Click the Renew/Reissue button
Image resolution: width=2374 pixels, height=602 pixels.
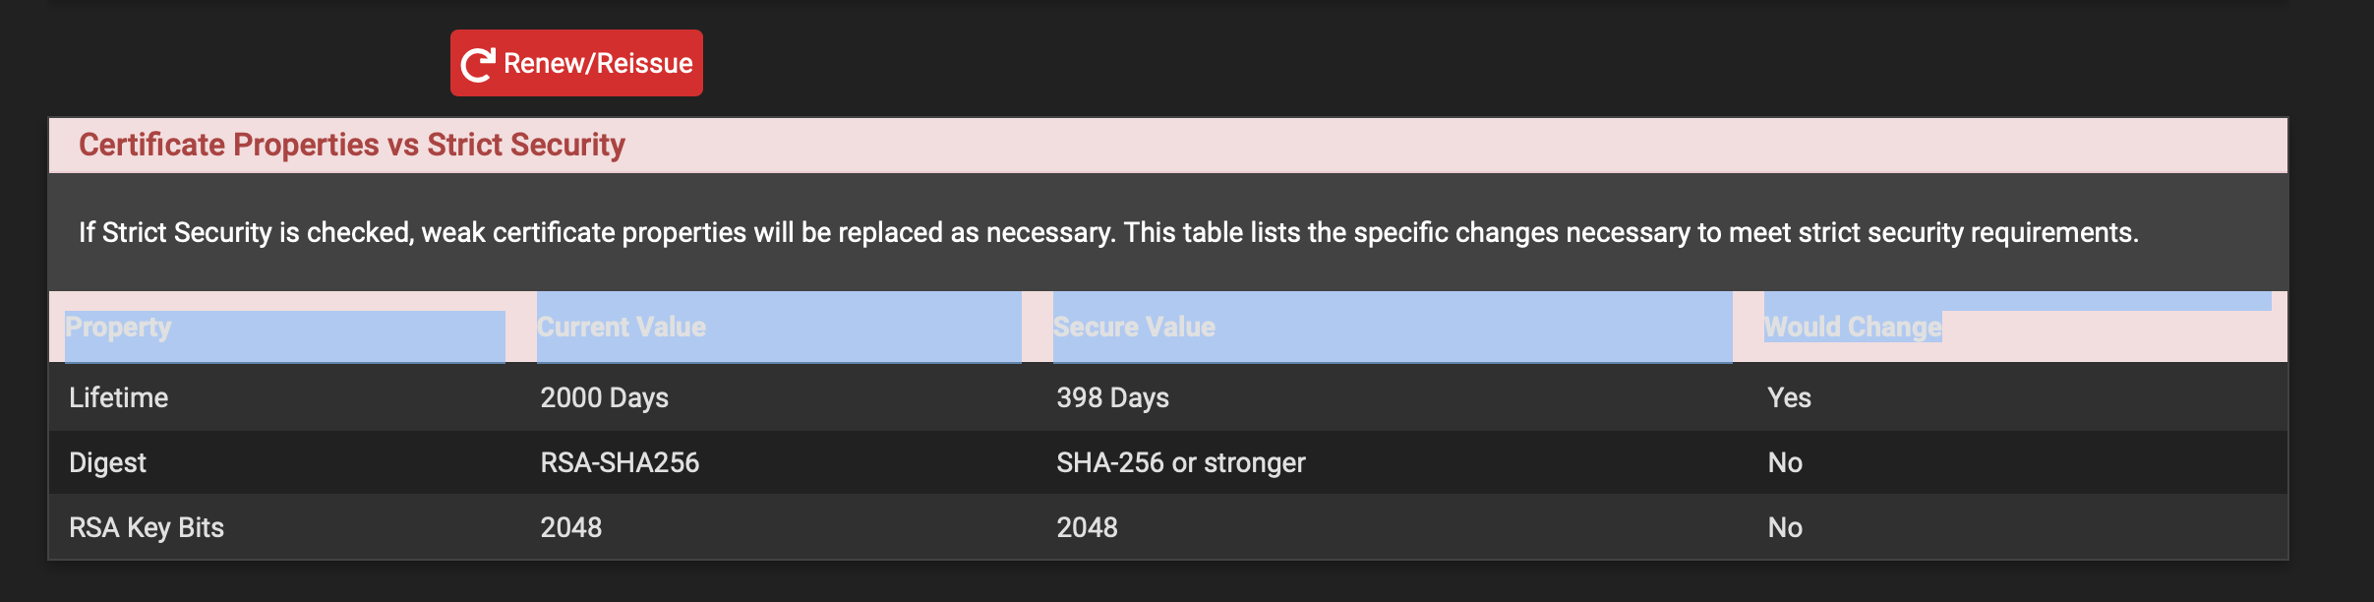[576, 63]
